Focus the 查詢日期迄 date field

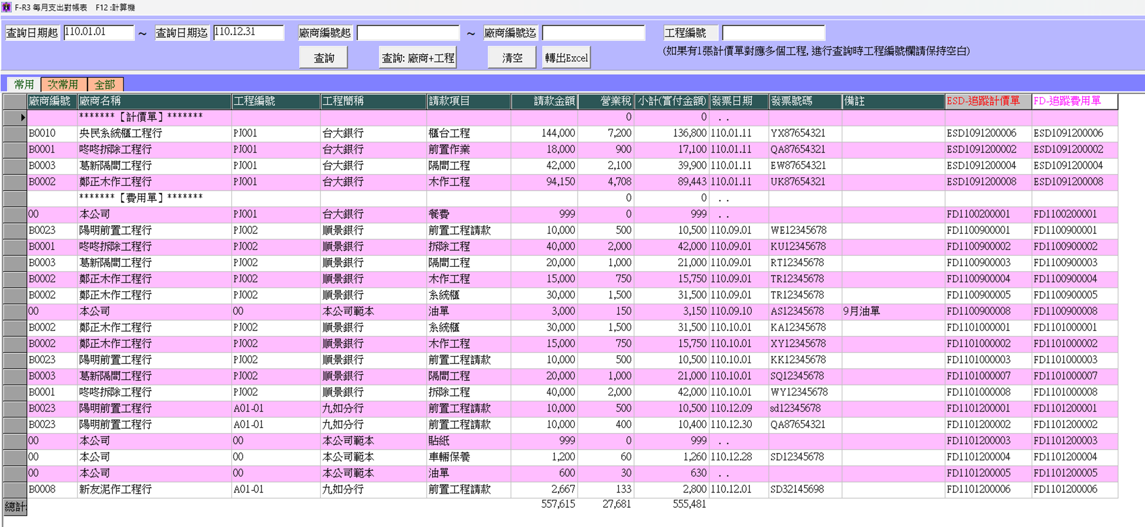(x=248, y=32)
